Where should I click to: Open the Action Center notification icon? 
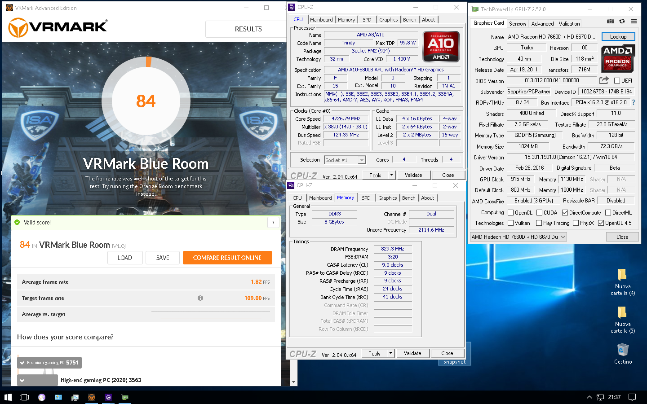point(632,397)
